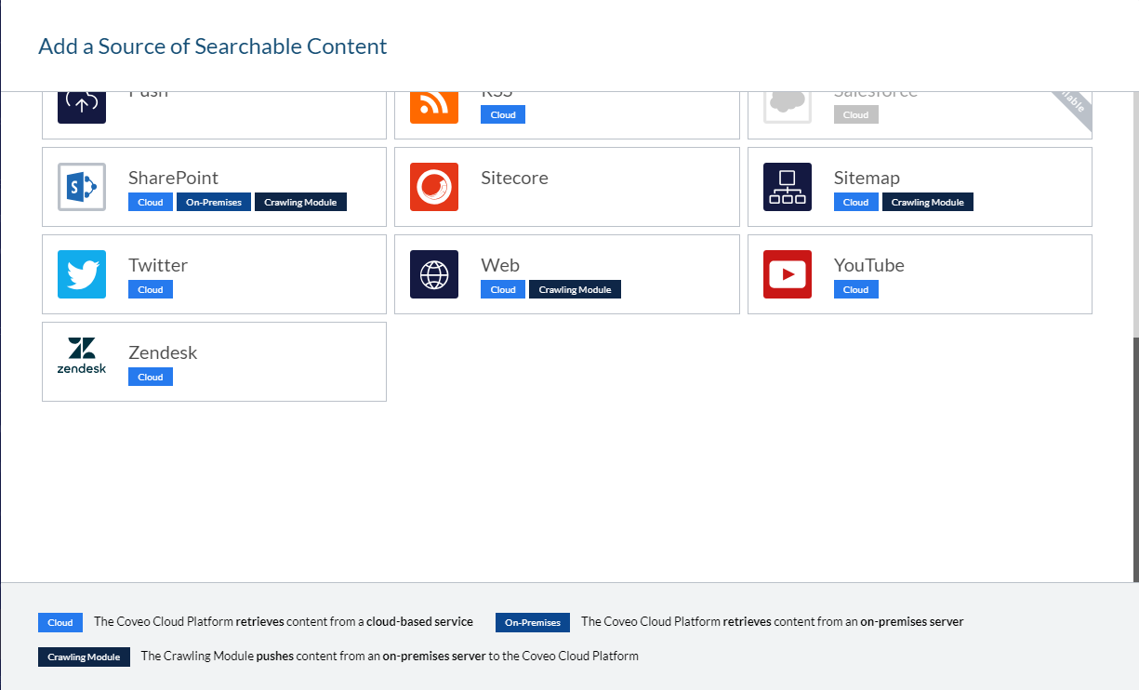Select the Twitter bird icon
This screenshot has width=1139, height=690.
[x=82, y=274]
